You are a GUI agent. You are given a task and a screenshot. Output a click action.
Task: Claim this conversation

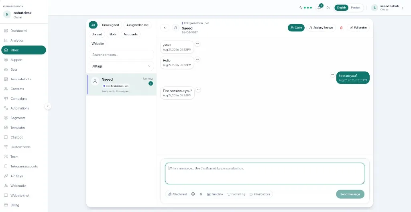click(296, 28)
